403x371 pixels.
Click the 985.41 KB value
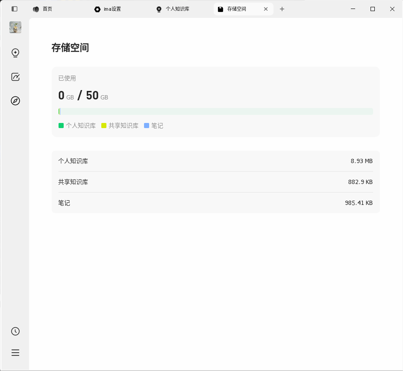pos(359,203)
